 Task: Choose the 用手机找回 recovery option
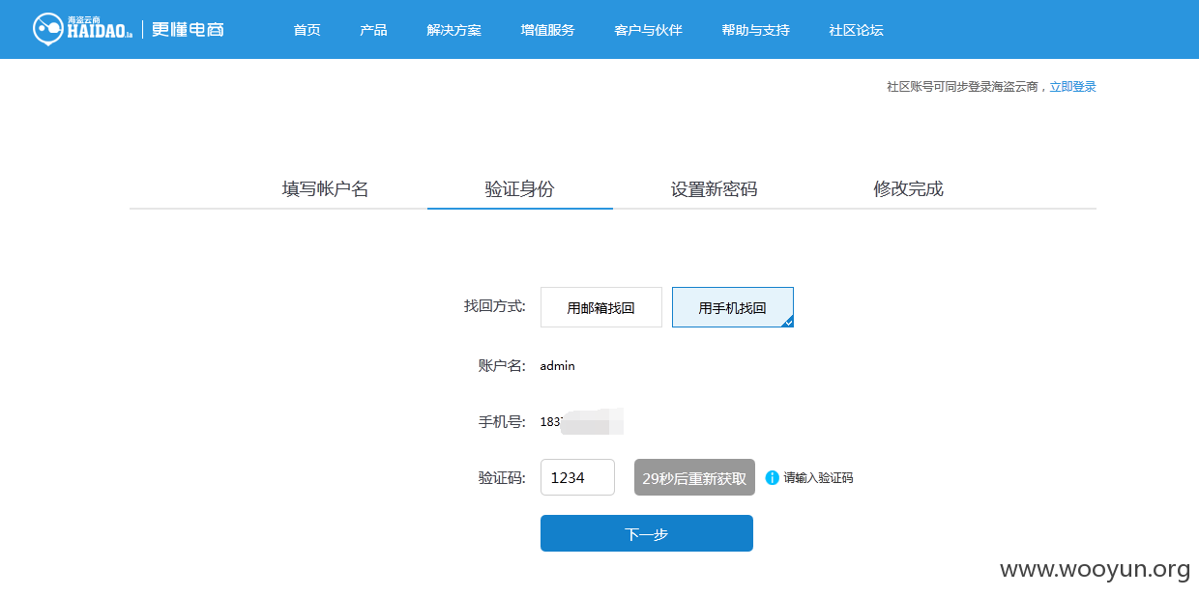[733, 307]
